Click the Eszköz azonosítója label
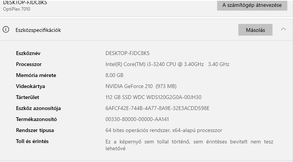This screenshot has width=293, height=162. tap(38, 108)
